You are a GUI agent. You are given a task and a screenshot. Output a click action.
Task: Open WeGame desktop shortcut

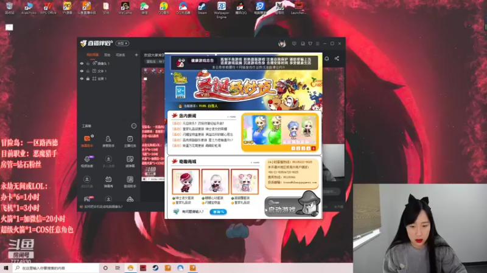[x=125, y=8]
